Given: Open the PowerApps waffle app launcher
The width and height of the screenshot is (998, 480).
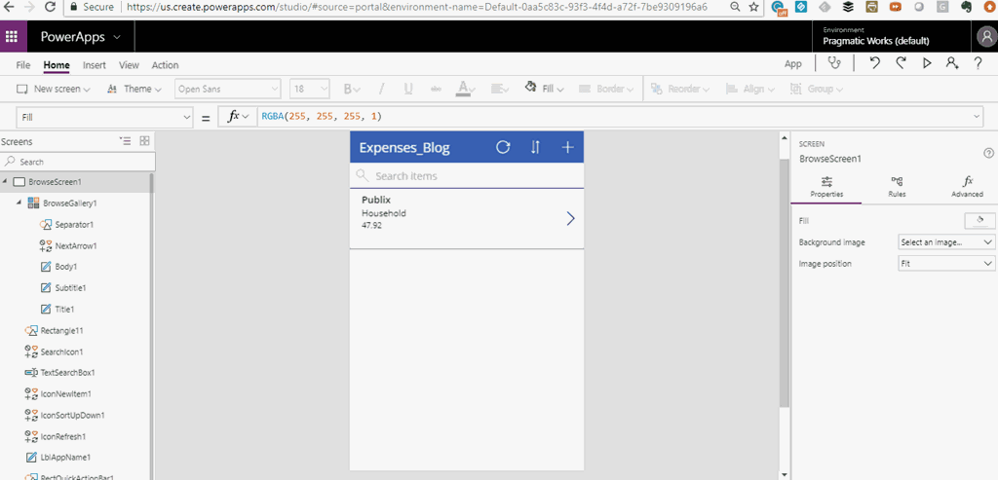Looking at the screenshot, I should (x=13, y=38).
